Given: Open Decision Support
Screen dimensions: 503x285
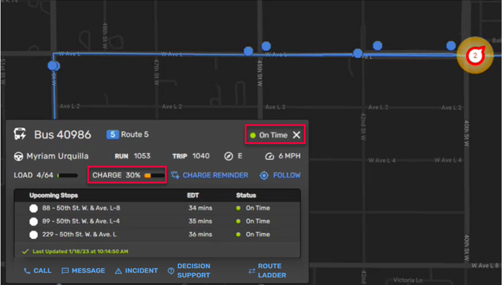Looking at the screenshot, I should [189, 270].
